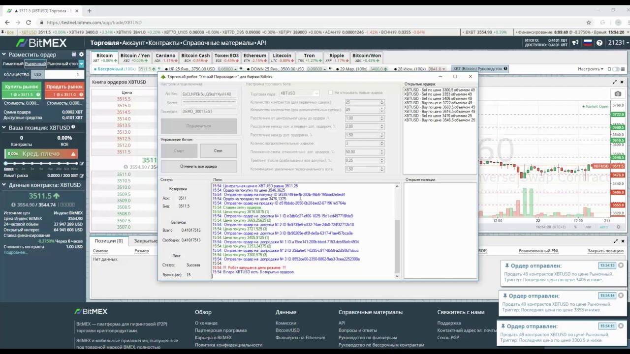Open calculator icon in order panel
The image size is (630, 354).
point(74,55)
